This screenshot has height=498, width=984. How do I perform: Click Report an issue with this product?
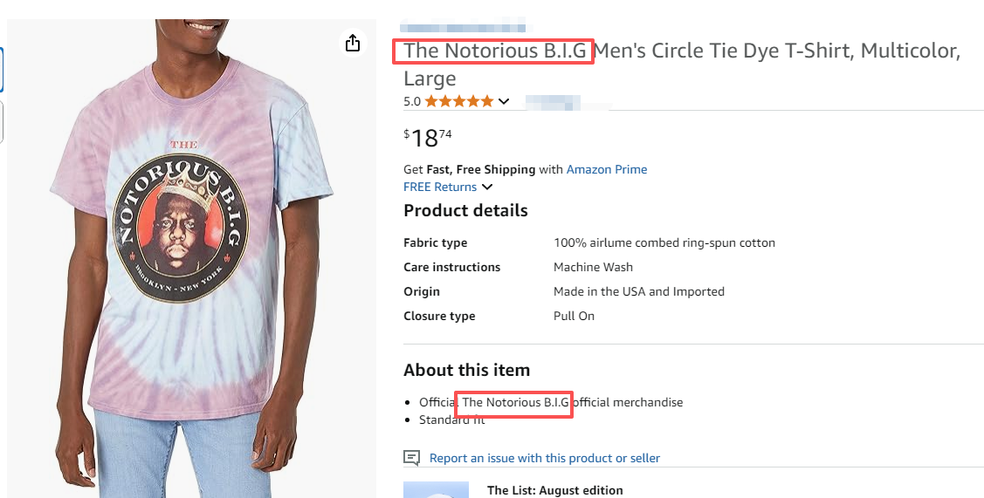point(544,458)
